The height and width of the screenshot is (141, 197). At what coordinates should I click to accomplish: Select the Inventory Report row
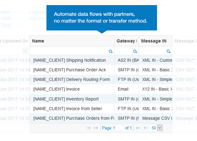click(66, 99)
